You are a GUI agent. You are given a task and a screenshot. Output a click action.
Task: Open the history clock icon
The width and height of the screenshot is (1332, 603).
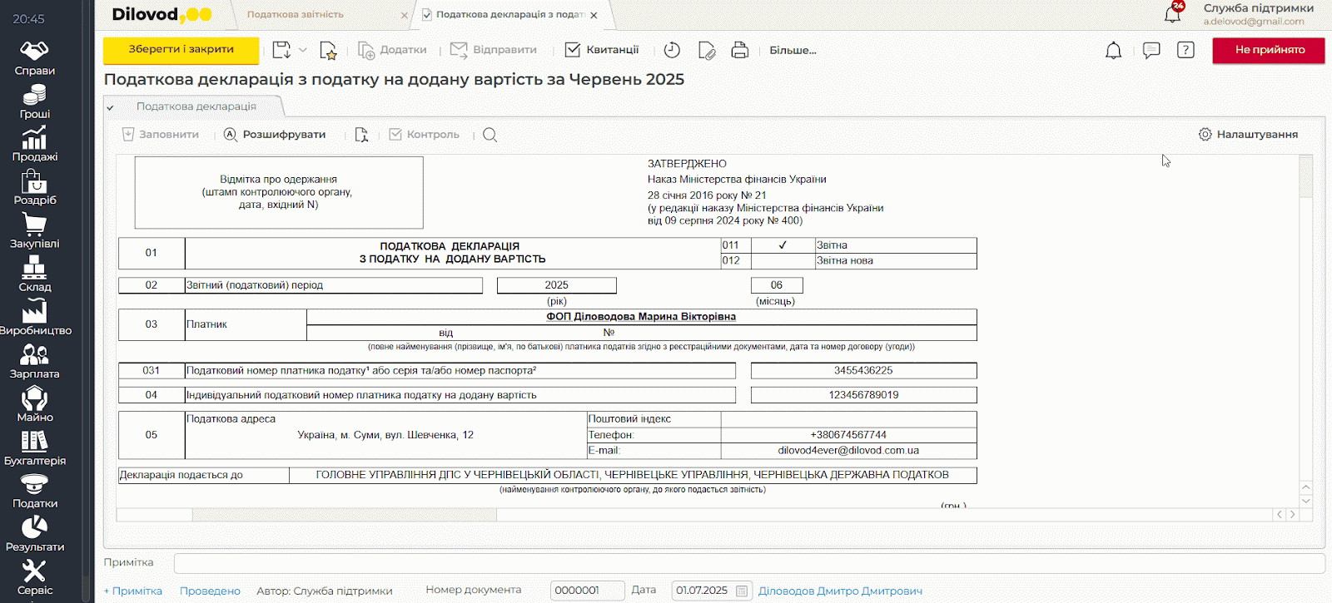[672, 50]
